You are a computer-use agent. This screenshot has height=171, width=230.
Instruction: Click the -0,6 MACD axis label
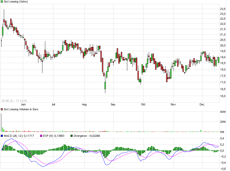click(222, 168)
